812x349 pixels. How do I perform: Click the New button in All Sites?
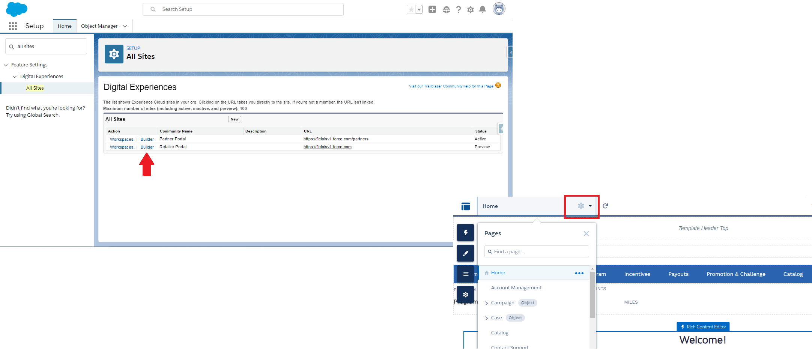[x=235, y=119]
